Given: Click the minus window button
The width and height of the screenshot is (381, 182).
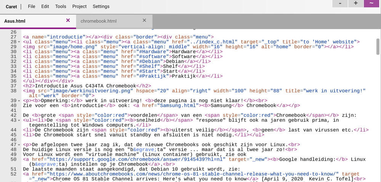Looking at the screenshot, I should (x=340, y=3).
